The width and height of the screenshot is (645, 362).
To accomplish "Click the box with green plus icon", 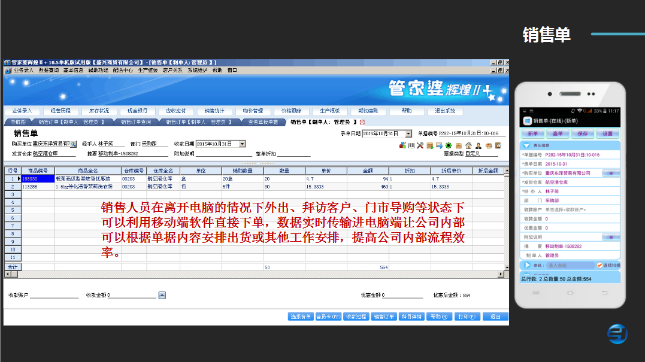I will pyautogui.click(x=430, y=145).
